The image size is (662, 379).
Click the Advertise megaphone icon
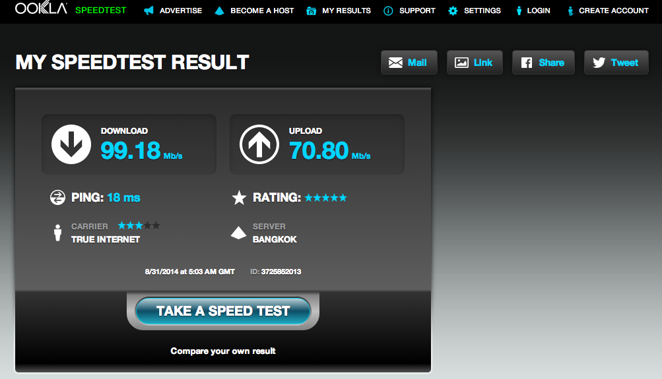coord(149,11)
